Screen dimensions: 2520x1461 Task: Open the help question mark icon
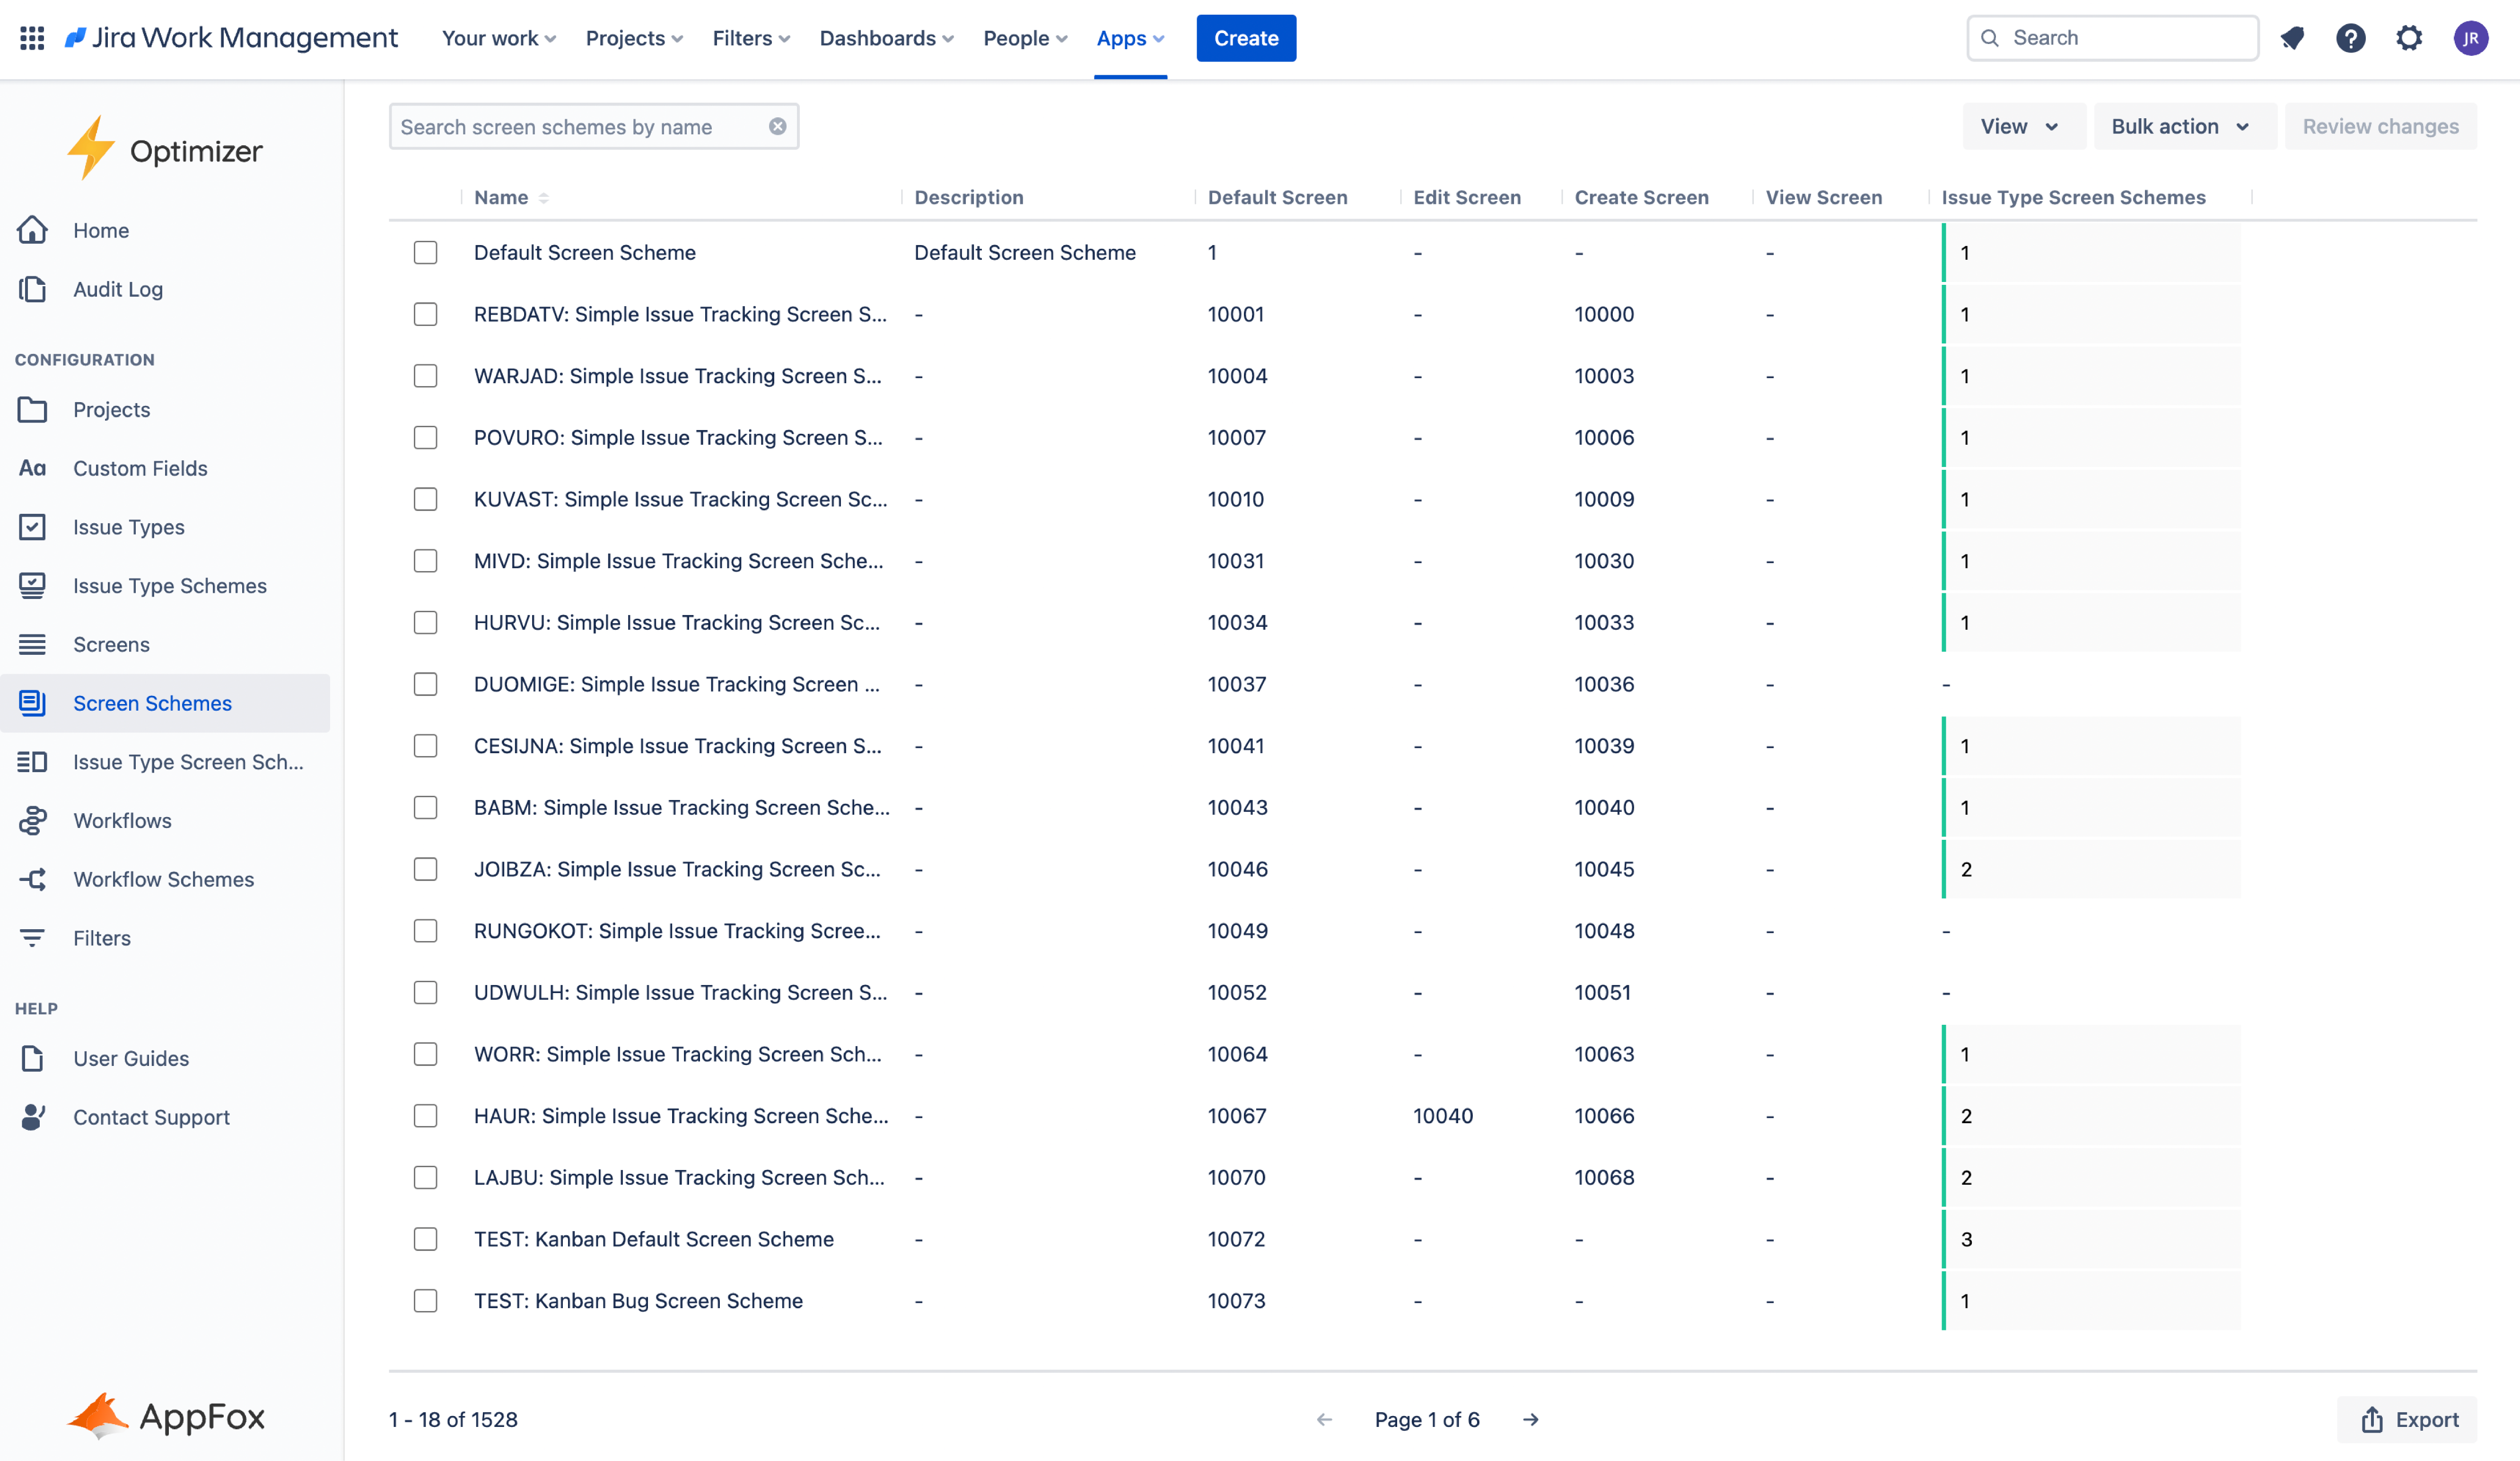(x=2350, y=38)
